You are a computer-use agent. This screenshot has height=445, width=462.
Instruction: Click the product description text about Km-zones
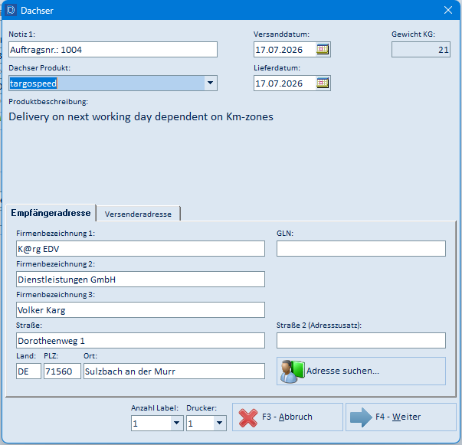click(141, 117)
